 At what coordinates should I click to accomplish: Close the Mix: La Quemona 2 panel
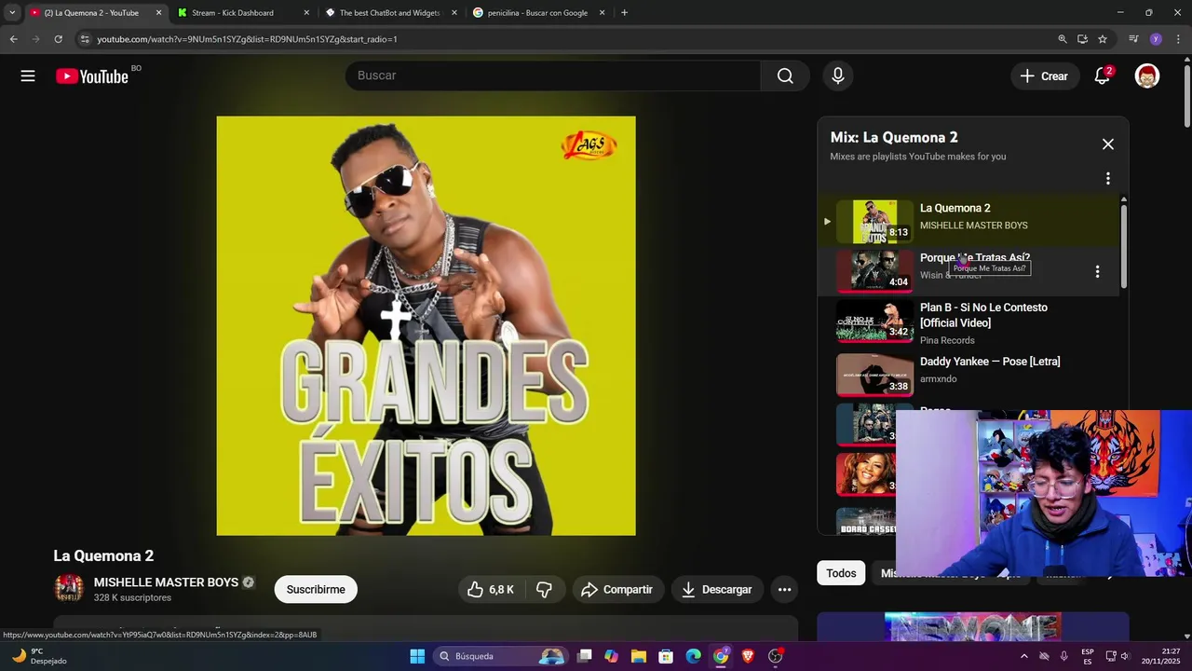point(1108,144)
